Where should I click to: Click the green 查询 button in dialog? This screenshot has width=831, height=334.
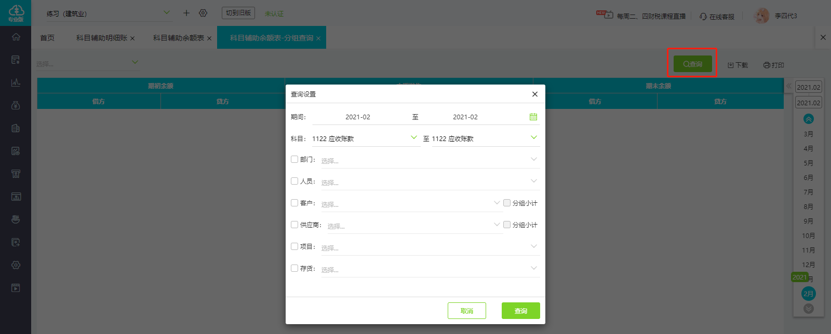coord(521,311)
